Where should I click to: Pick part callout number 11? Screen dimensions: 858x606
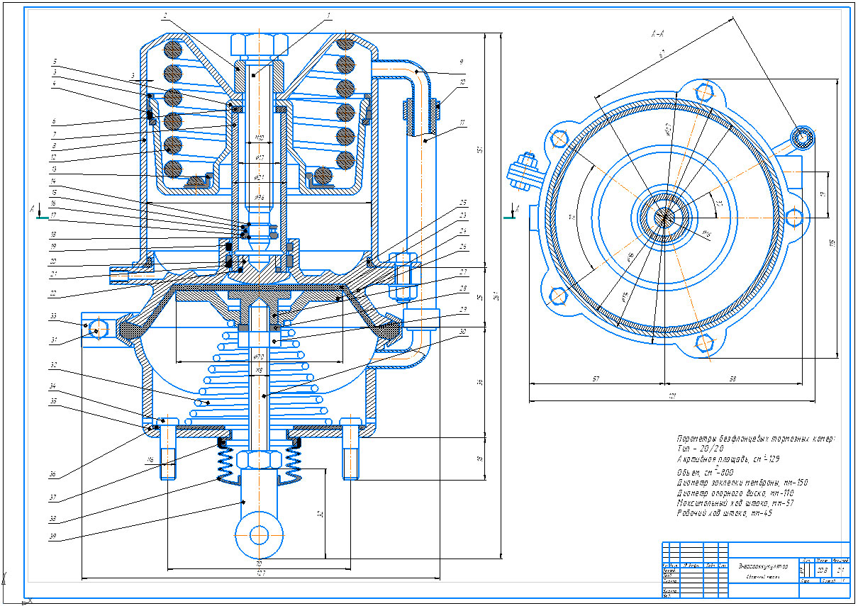[x=462, y=123]
